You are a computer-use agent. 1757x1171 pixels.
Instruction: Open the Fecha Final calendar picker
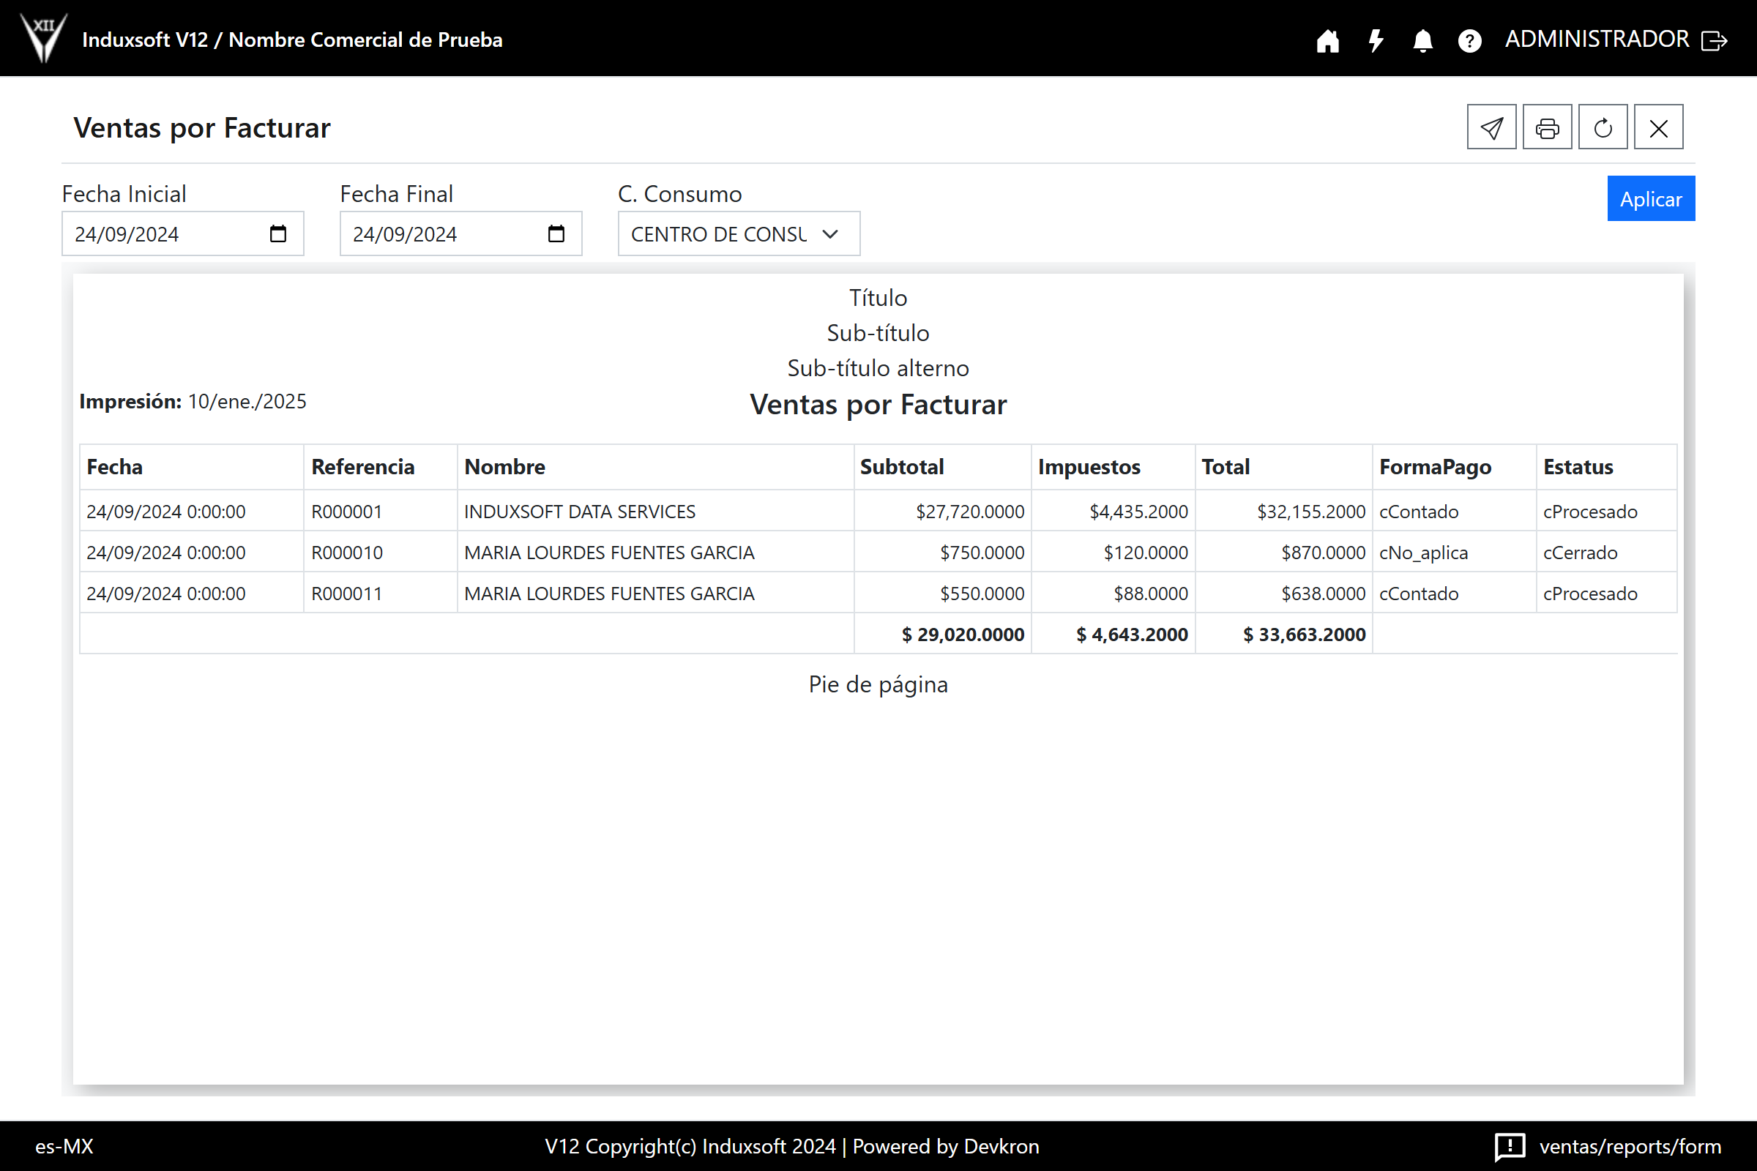tap(556, 233)
